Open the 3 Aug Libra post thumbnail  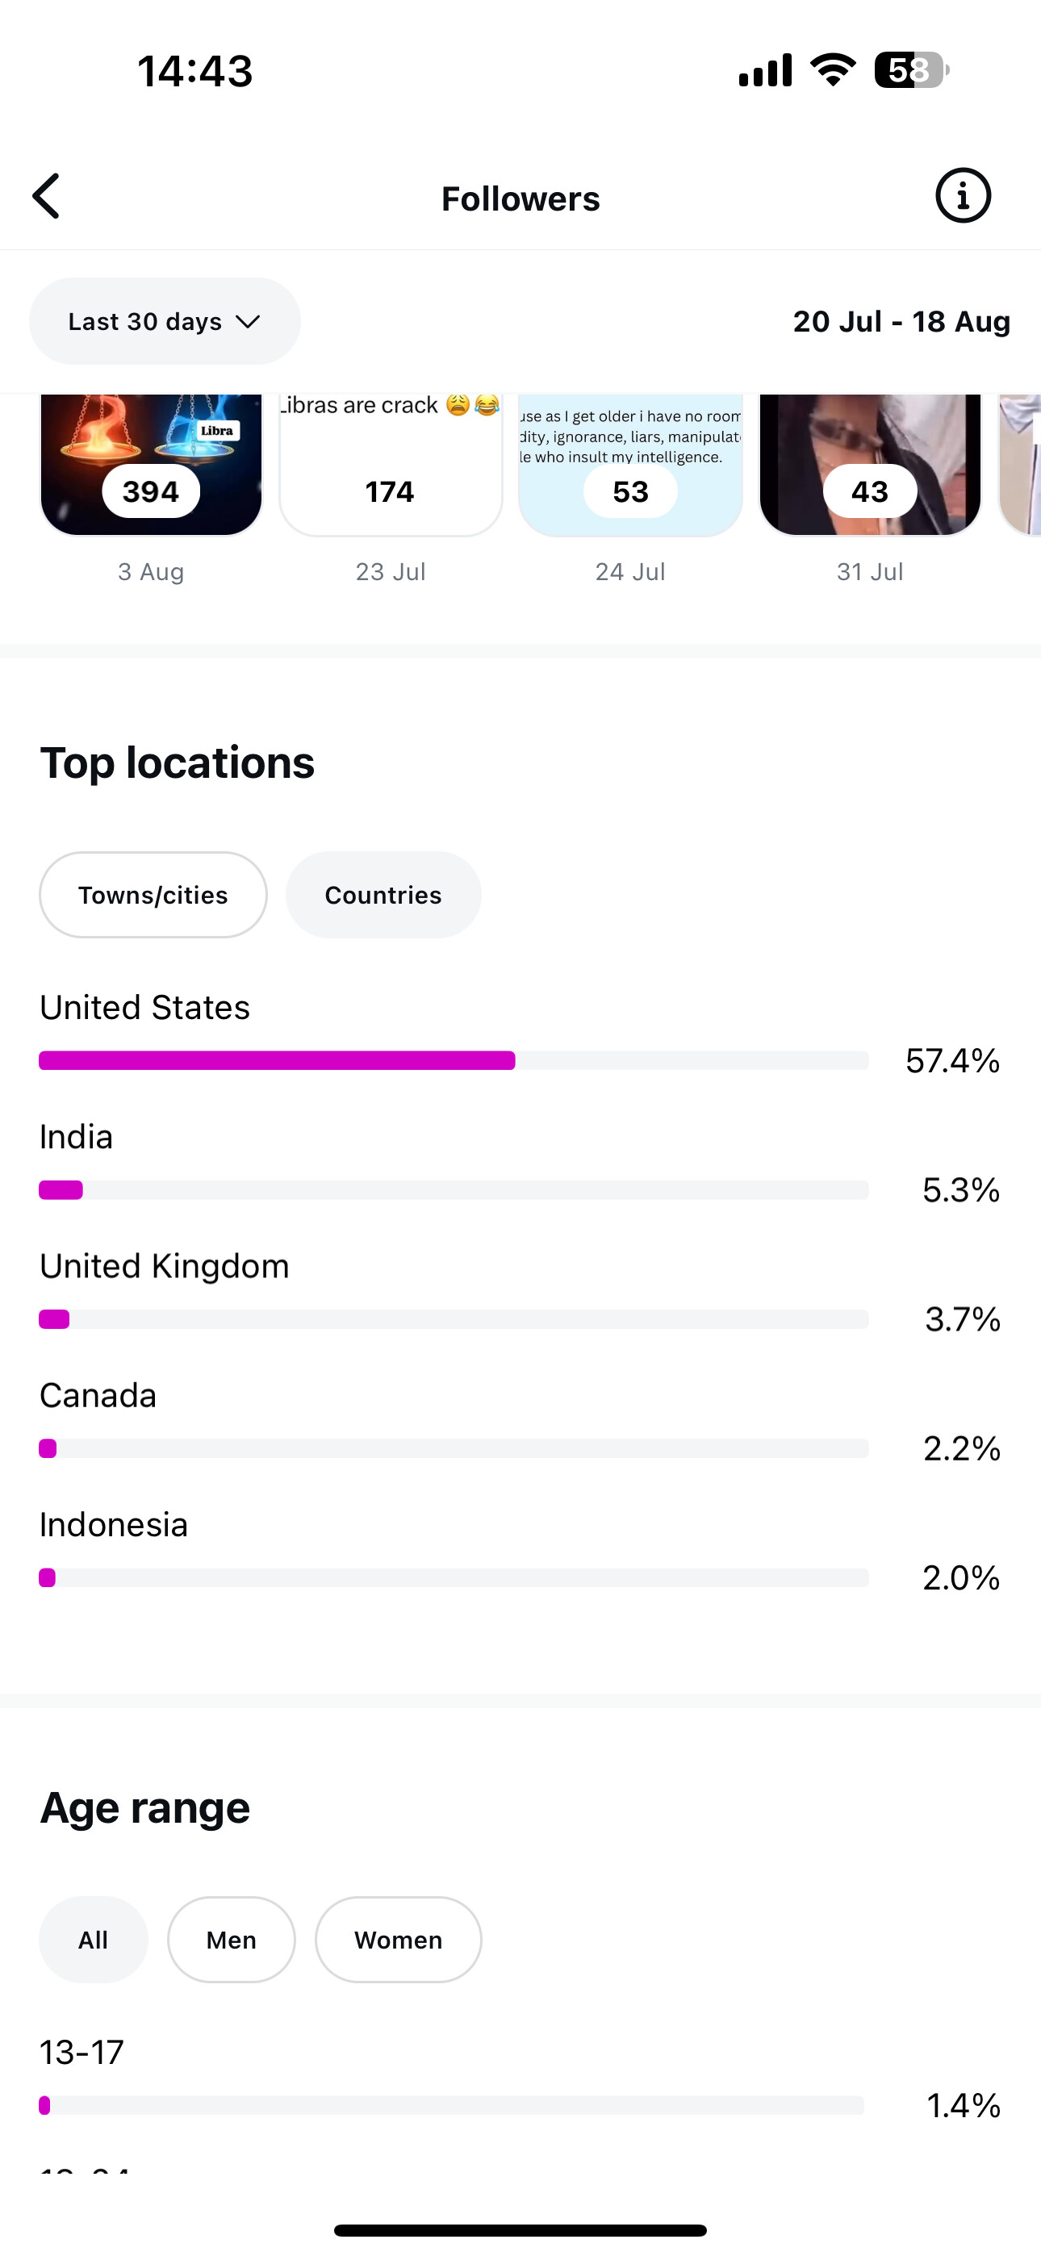tap(151, 464)
